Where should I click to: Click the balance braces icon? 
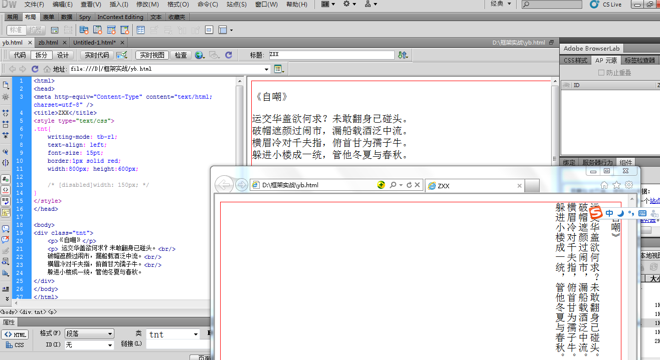click(6, 163)
